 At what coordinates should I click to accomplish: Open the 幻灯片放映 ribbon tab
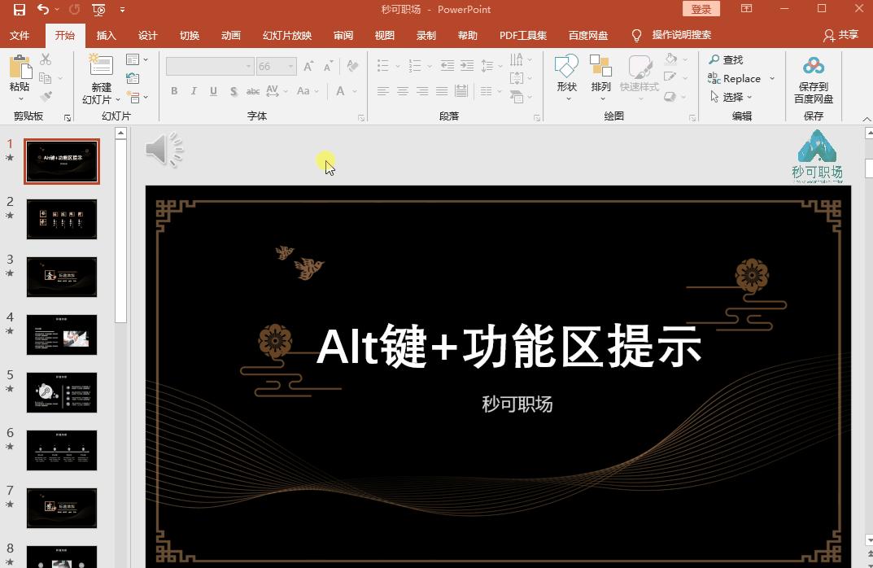coord(286,35)
